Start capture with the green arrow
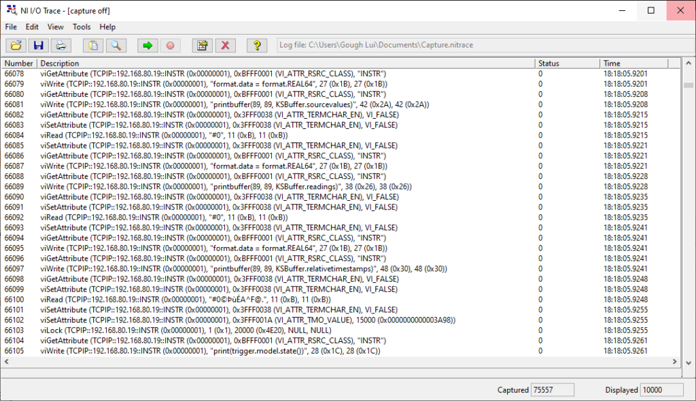The width and height of the screenshot is (696, 401). coord(147,45)
